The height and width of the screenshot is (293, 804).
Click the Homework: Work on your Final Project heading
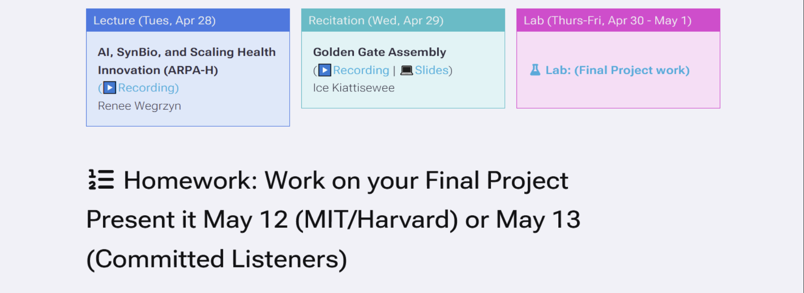point(346,180)
